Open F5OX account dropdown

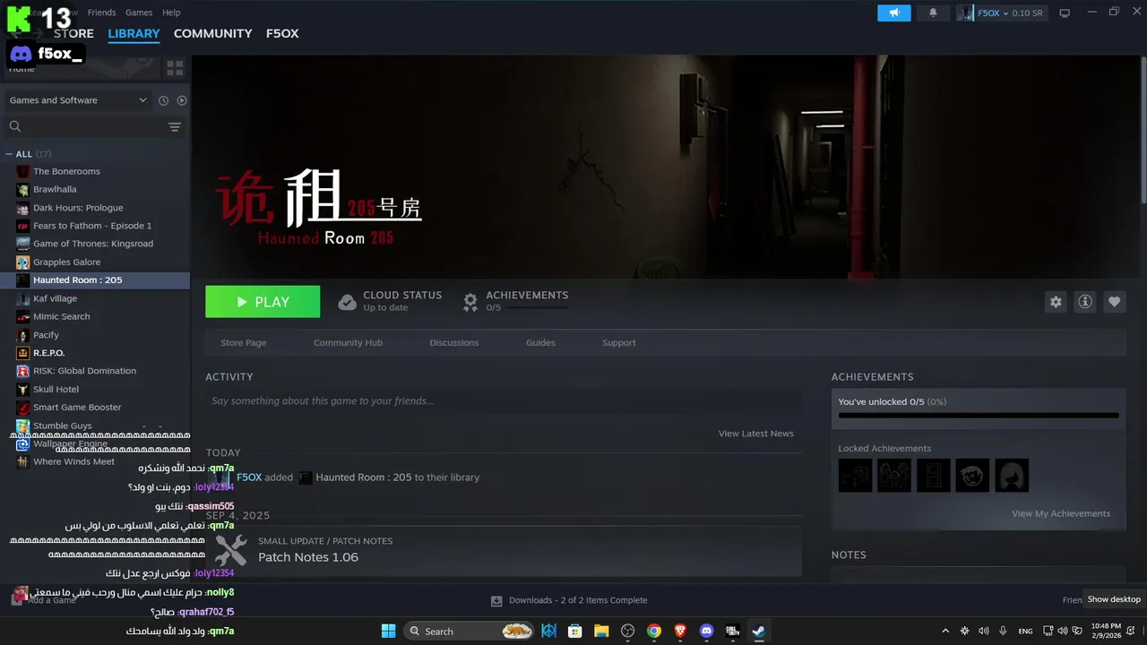pyautogui.click(x=1001, y=13)
